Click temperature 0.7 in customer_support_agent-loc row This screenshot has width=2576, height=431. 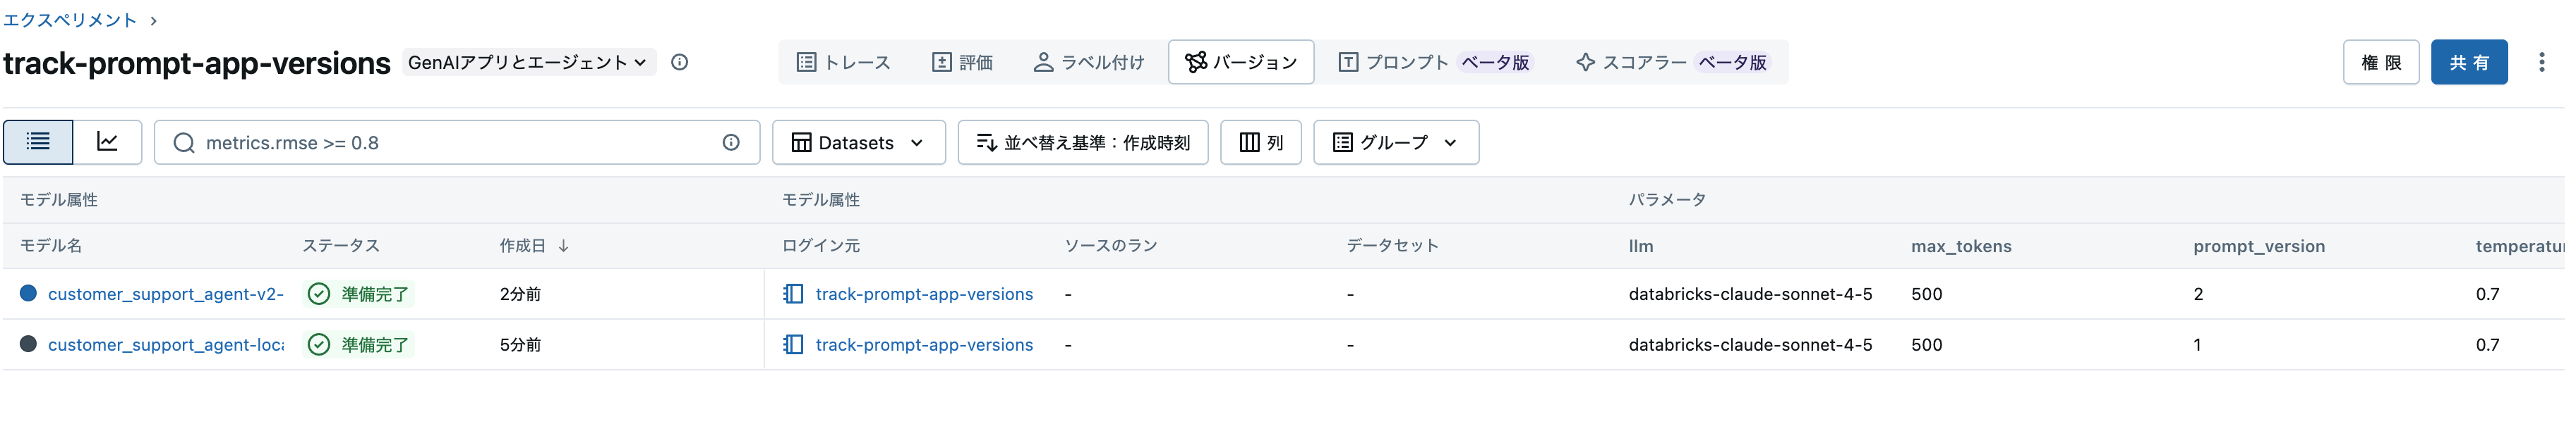pyautogui.click(x=2488, y=344)
